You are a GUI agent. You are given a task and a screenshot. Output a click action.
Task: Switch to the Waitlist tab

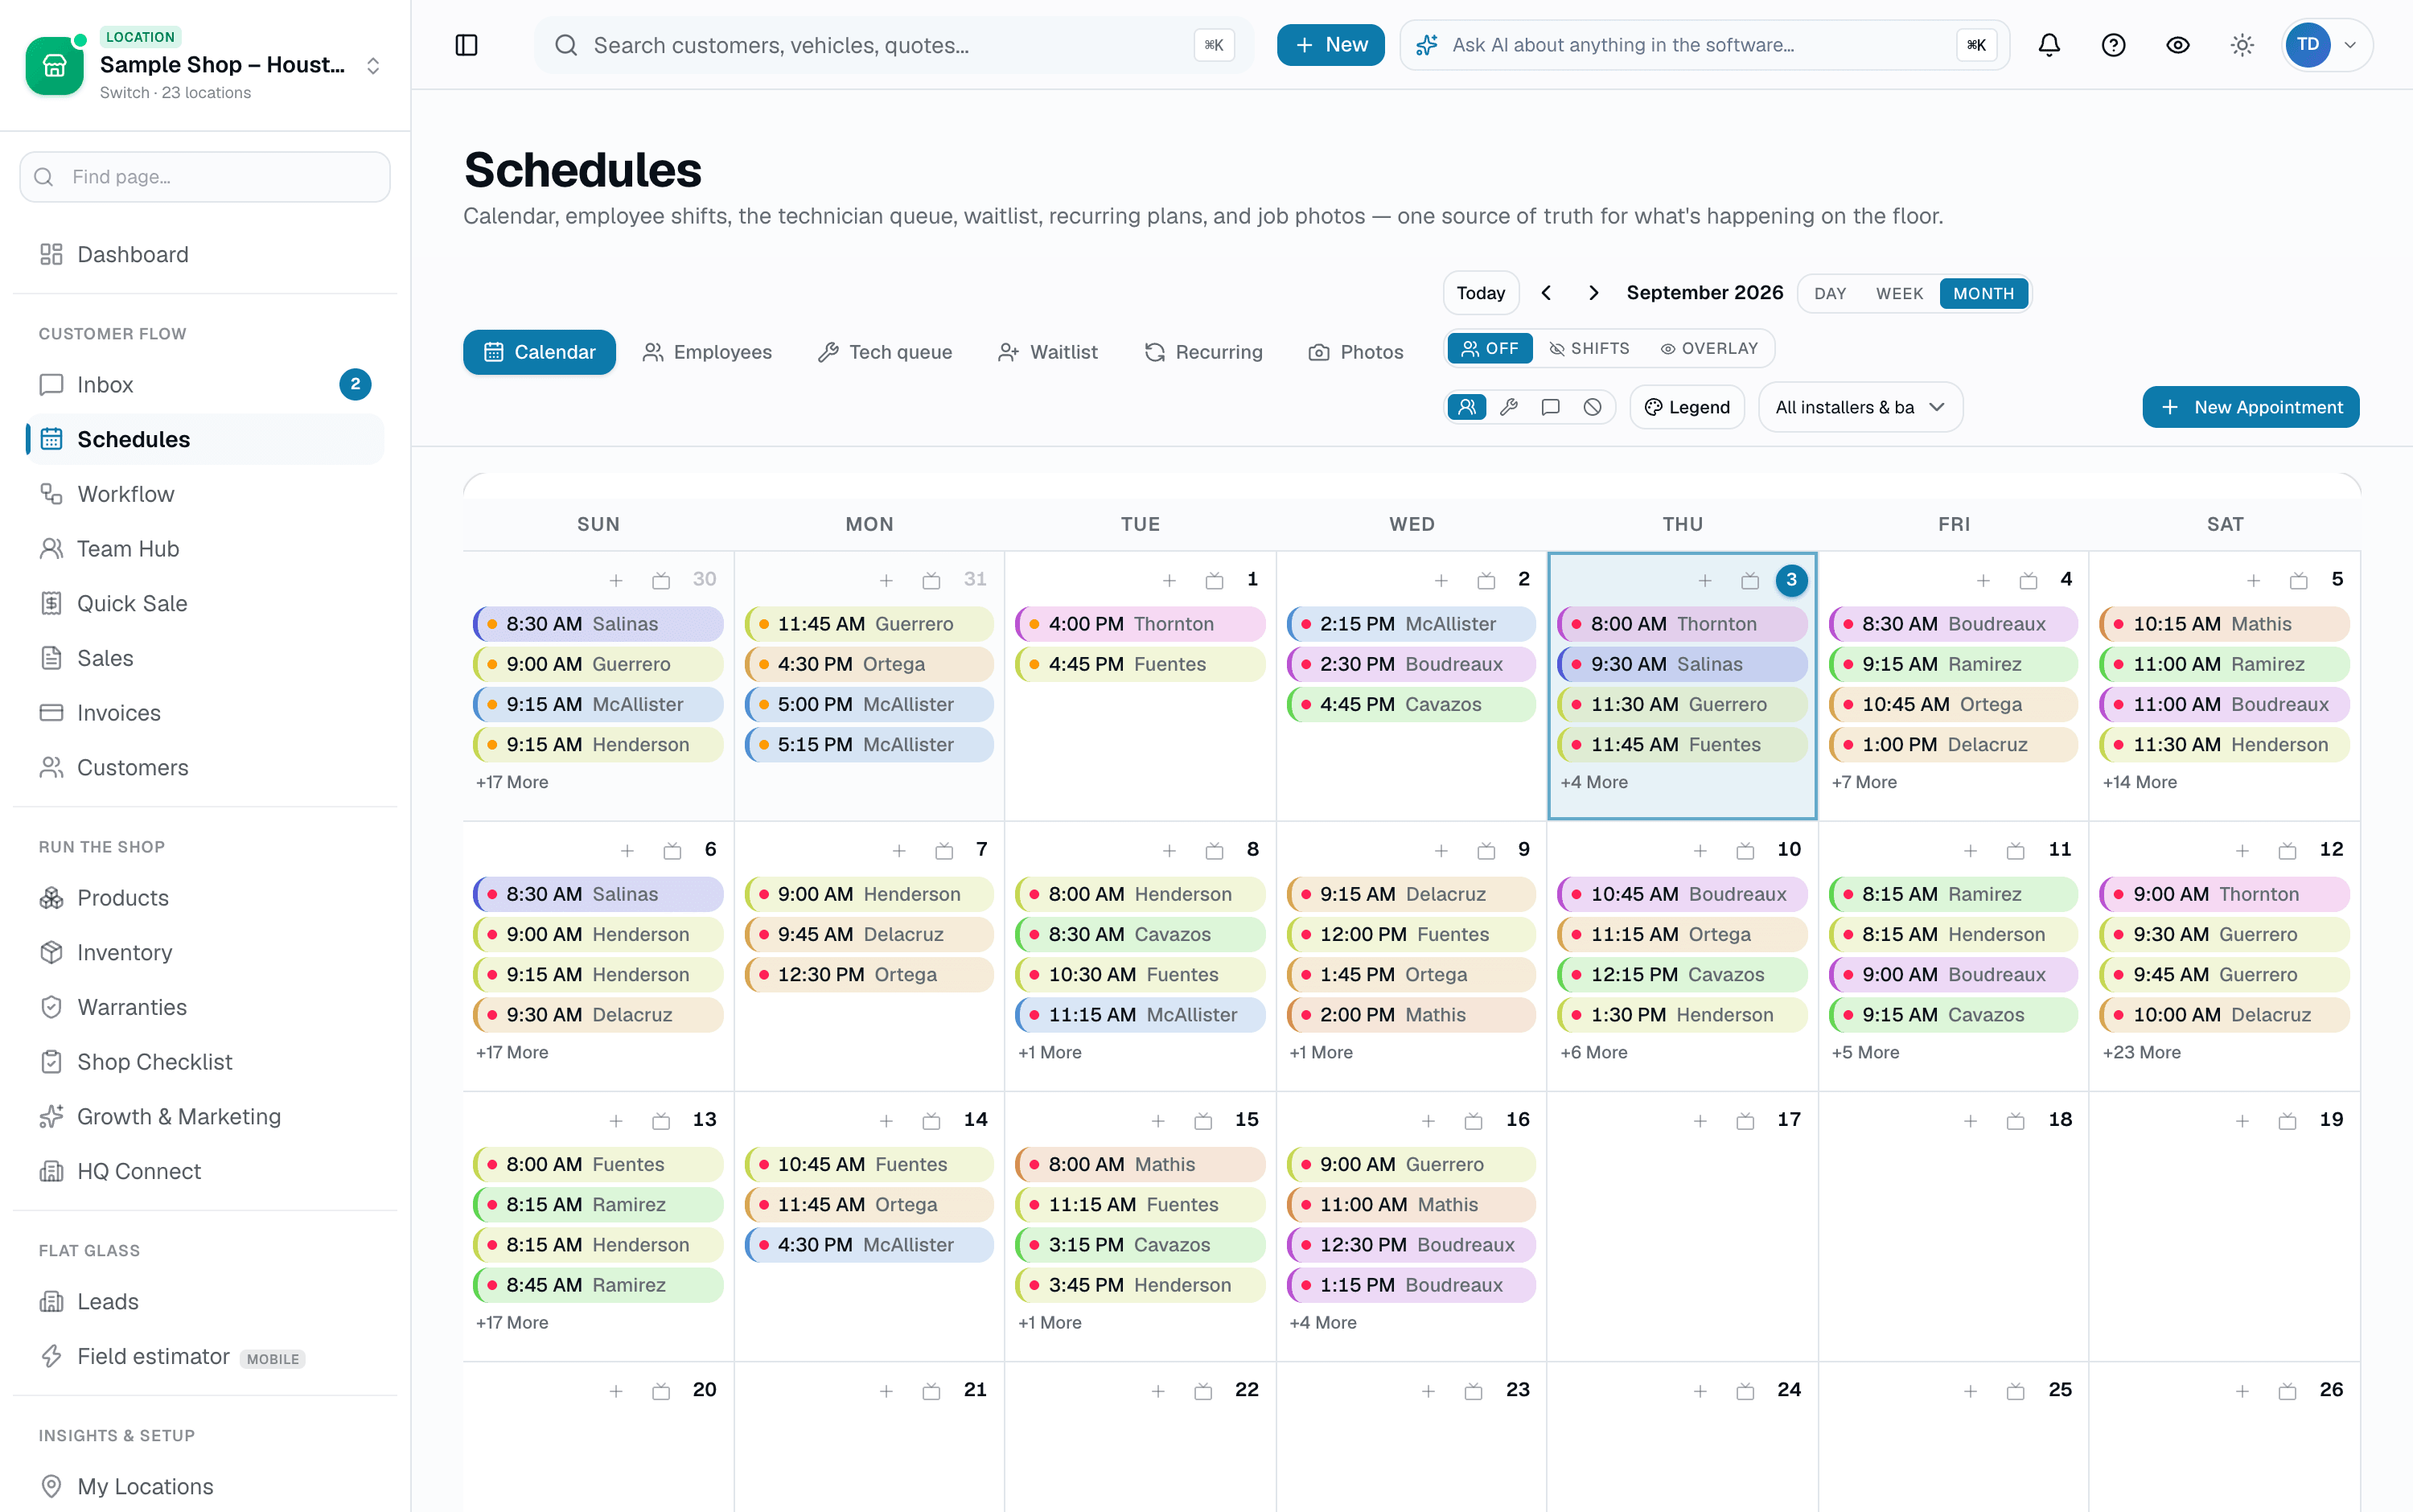click(x=1048, y=352)
